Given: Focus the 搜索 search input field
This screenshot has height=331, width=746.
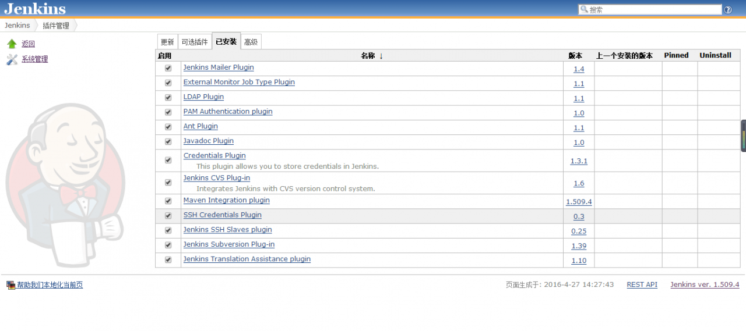Looking at the screenshot, I should coord(650,10).
